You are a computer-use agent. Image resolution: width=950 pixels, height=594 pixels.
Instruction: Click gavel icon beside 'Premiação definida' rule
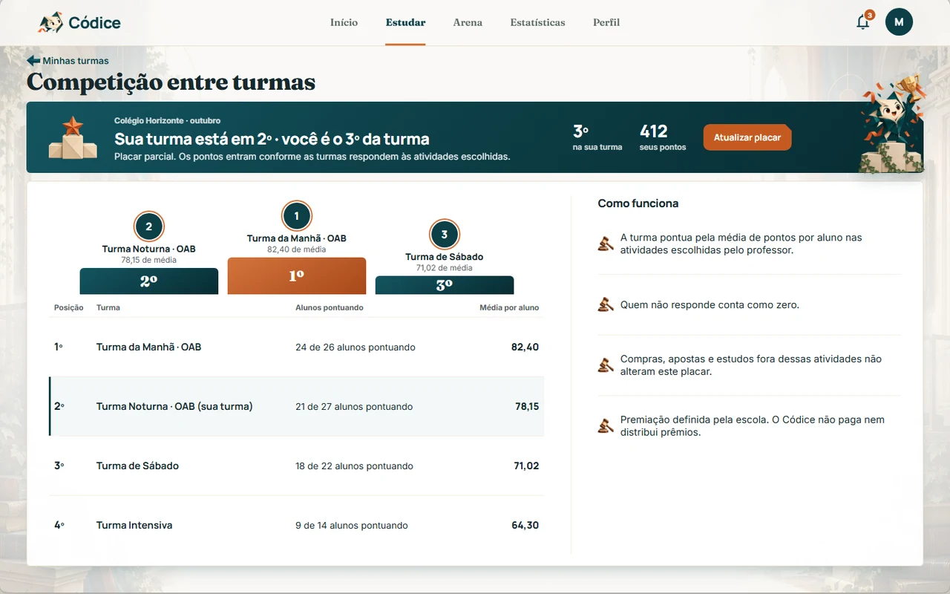click(x=606, y=425)
